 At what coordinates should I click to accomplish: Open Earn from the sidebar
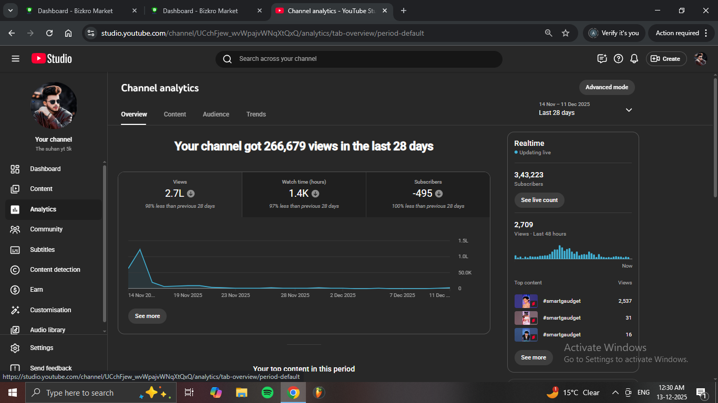point(36,290)
